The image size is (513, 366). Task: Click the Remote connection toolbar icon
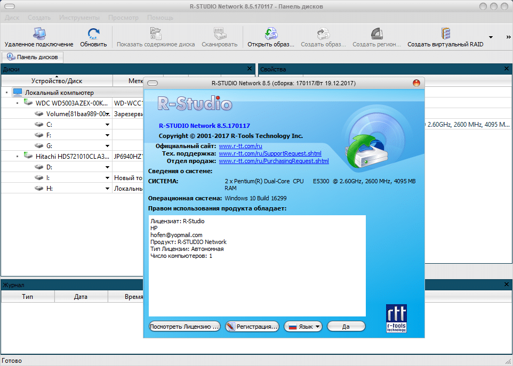click(39, 35)
